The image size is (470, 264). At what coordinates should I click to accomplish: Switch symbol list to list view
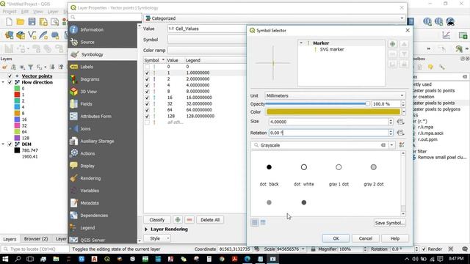263,222
